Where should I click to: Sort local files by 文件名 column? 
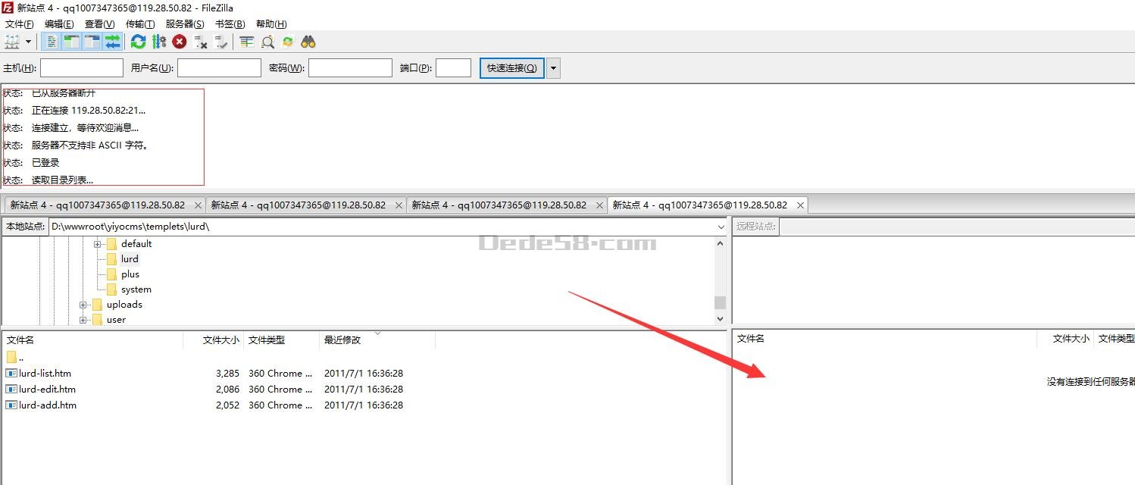92,339
